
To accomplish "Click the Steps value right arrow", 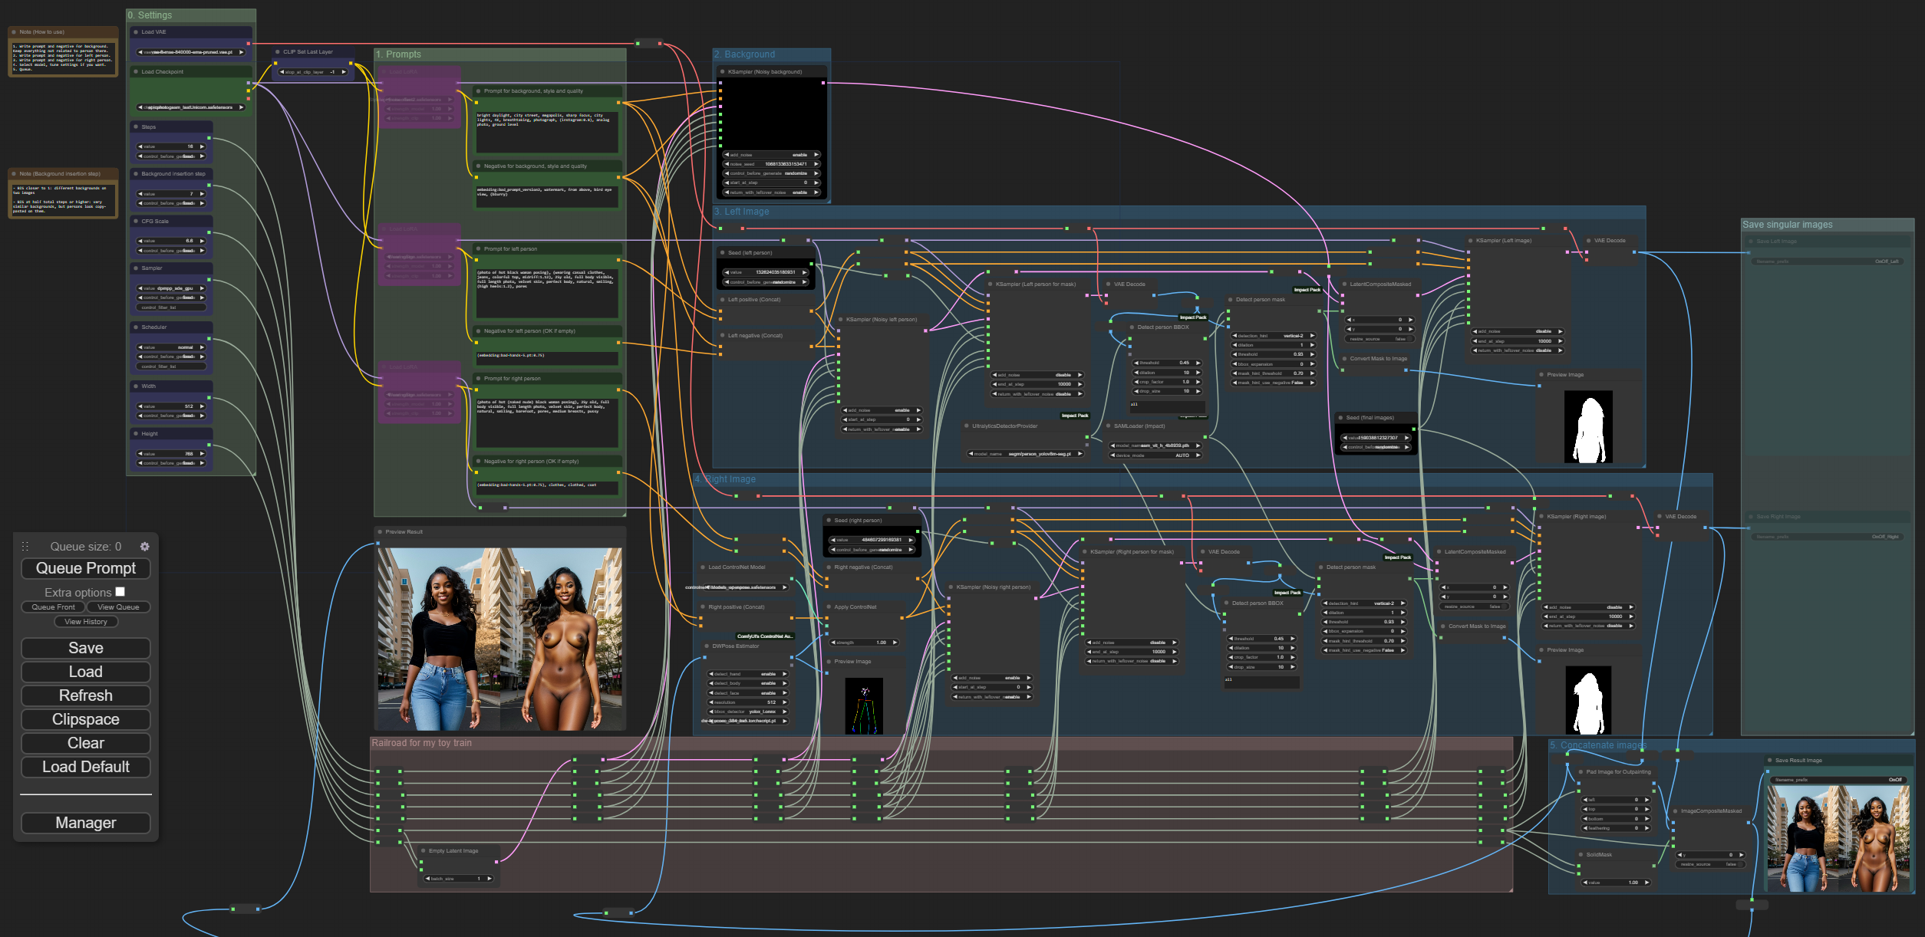I will (203, 146).
